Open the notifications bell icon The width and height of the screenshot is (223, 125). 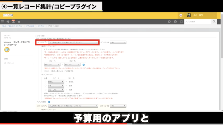(13, 22)
